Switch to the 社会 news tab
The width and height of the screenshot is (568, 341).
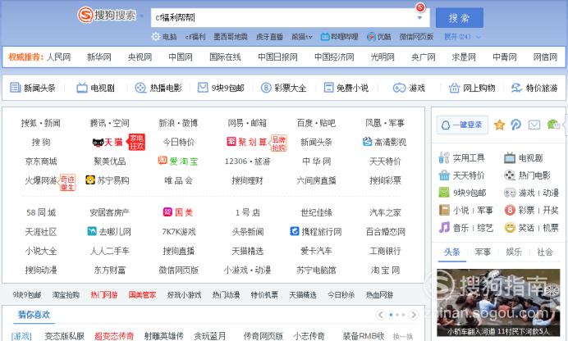pyautogui.click(x=544, y=252)
